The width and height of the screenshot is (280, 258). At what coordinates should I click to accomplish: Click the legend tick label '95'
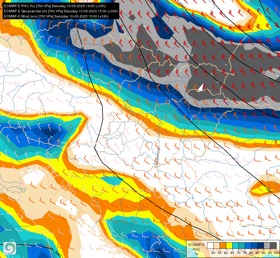(270, 253)
